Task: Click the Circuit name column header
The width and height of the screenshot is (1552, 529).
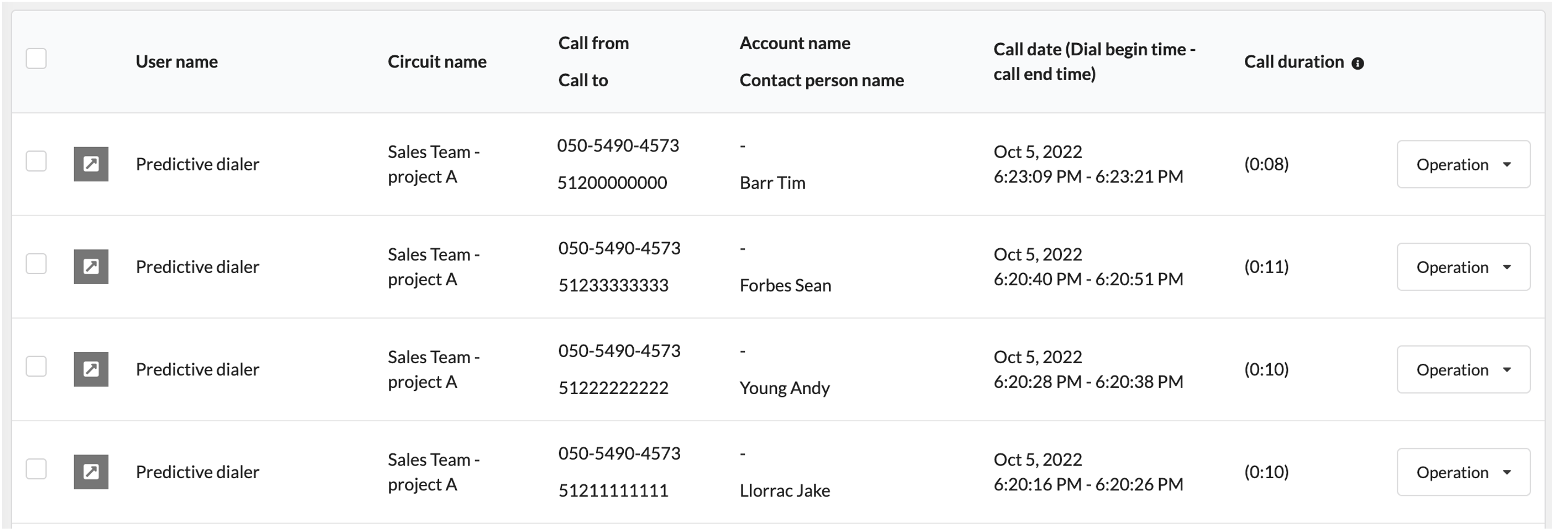Action: (x=437, y=61)
